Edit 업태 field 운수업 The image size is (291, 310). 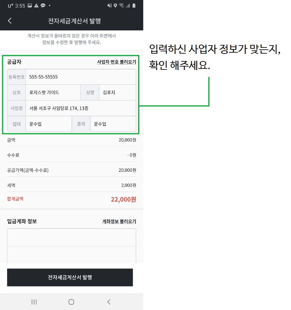pos(49,124)
